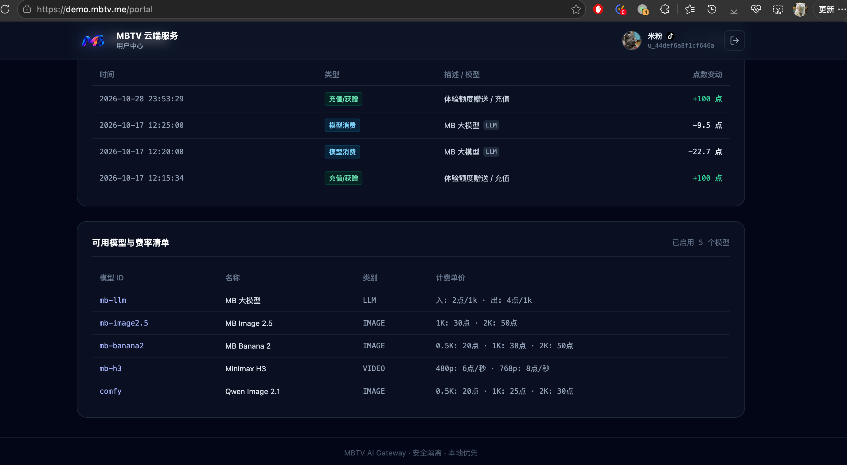847x465 pixels.
Task: Open the browser profile avatar
Action: point(800,9)
